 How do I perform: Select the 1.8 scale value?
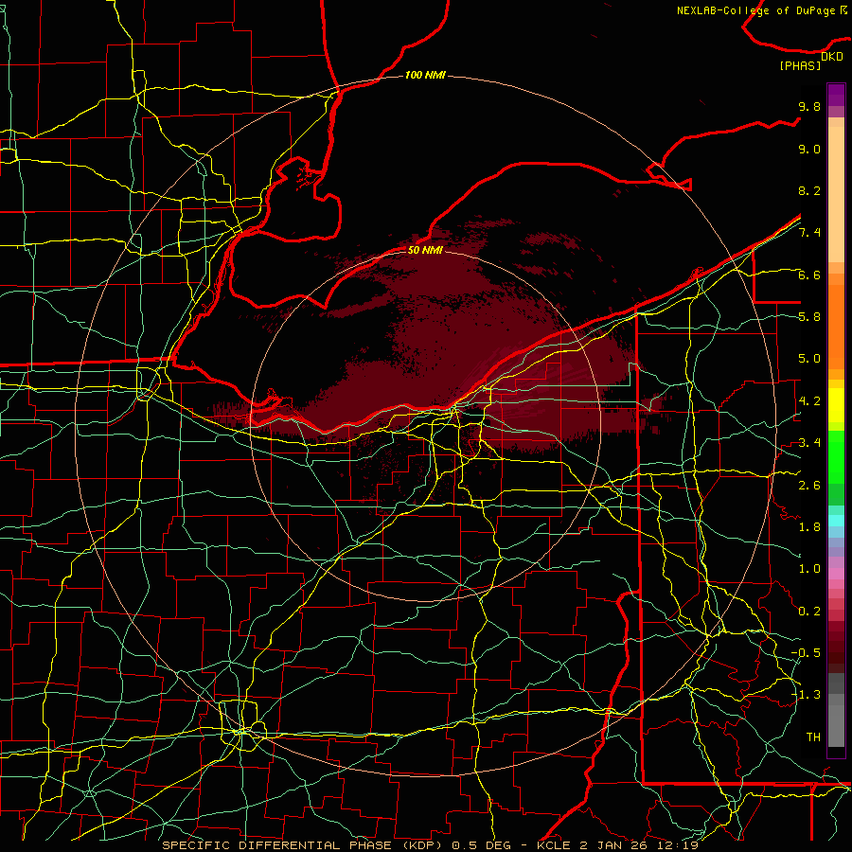click(x=809, y=527)
